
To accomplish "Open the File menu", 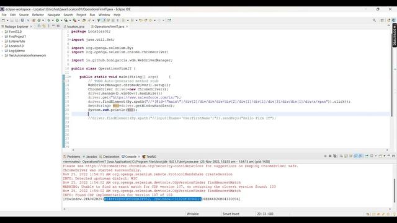I will point(4,15).
